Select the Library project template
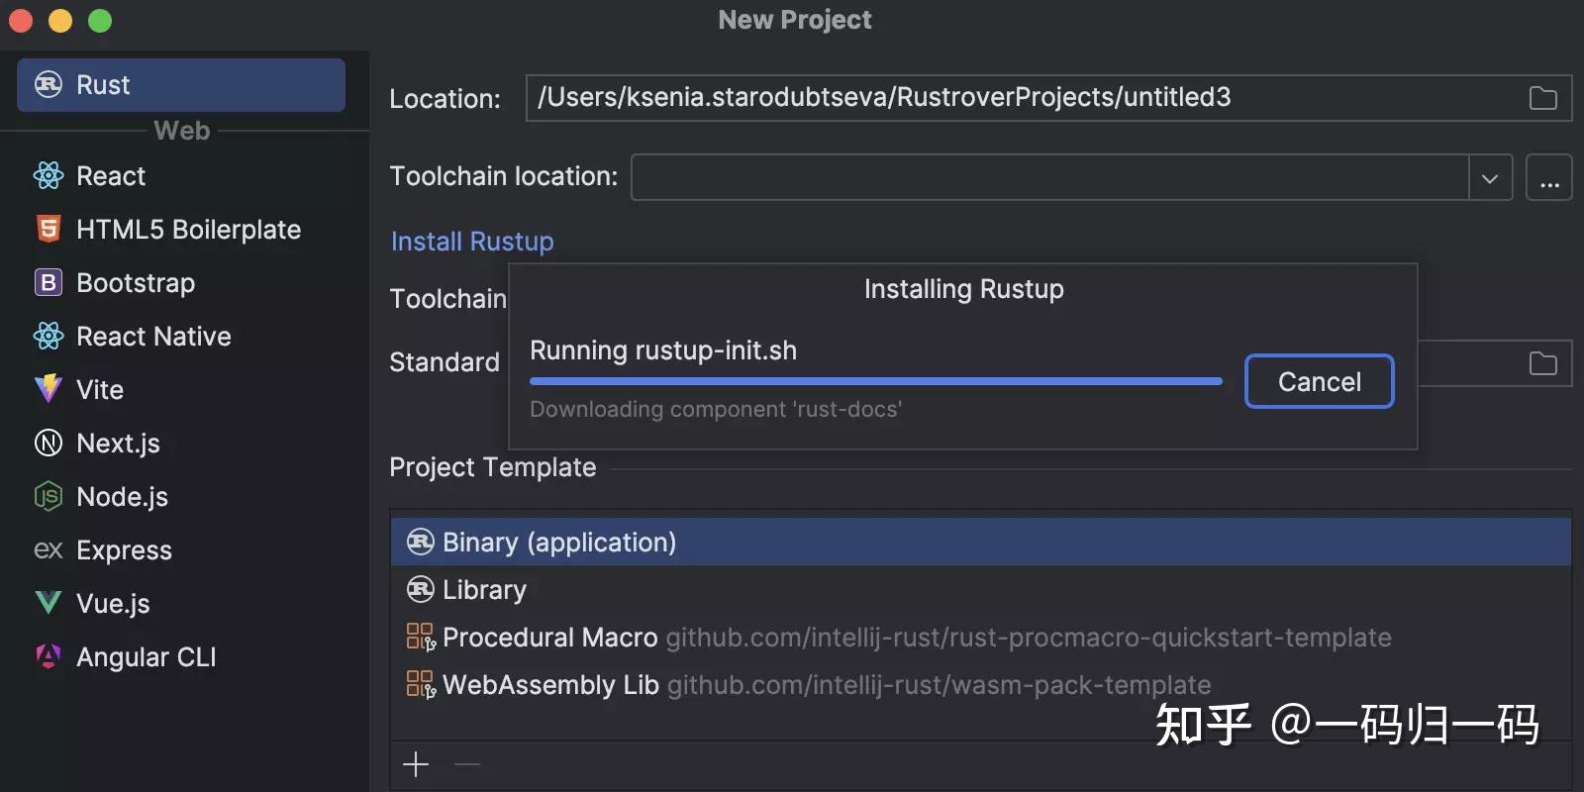The image size is (1584, 792). [x=484, y=590]
